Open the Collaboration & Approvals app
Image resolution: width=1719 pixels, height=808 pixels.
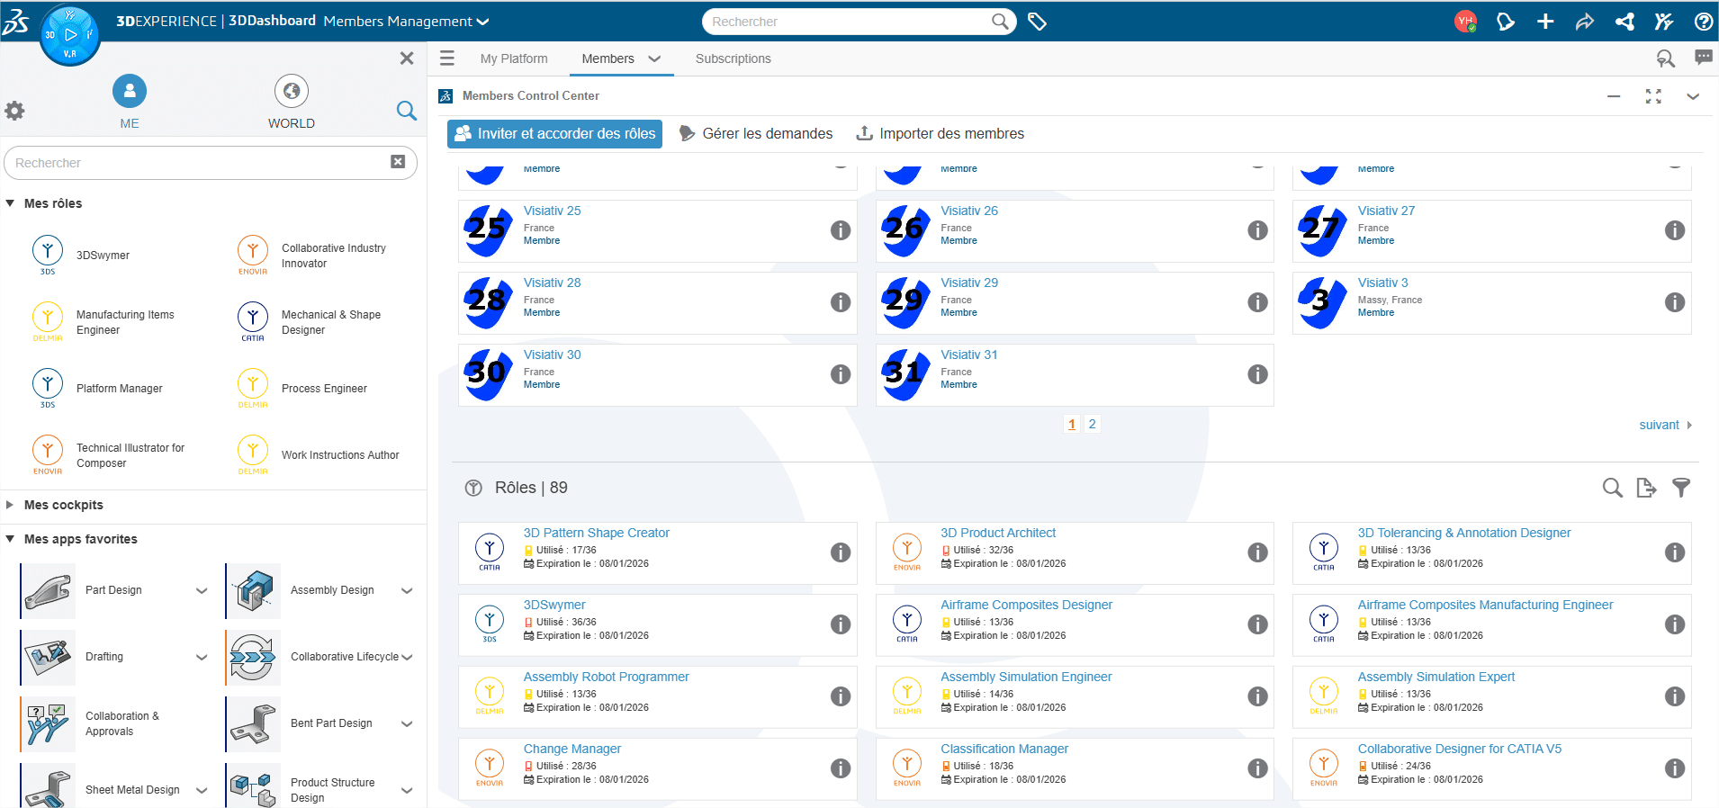[x=49, y=724]
